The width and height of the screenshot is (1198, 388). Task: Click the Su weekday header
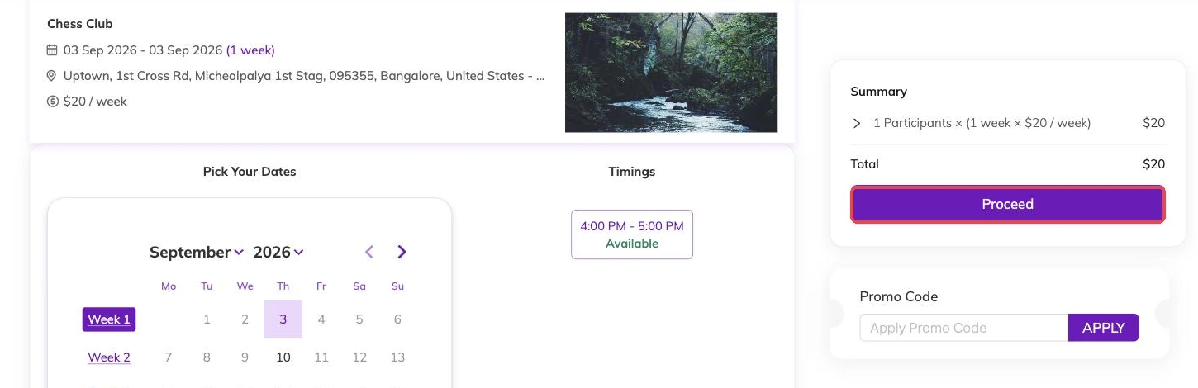pyautogui.click(x=397, y=286)
